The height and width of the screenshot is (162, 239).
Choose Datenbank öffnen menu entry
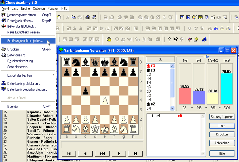coord(28,21)
